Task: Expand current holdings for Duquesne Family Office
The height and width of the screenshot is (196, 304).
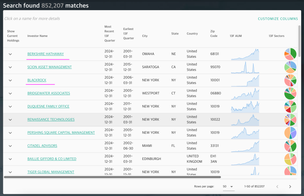Action: click(10, 107)
